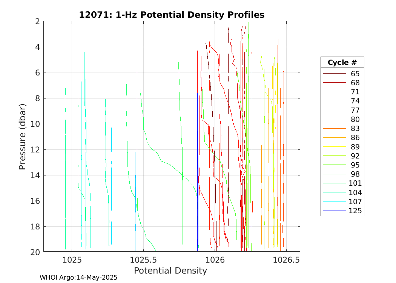The image size is (396, 283).
Task: Select legend label 107
Action: (x=355, y=201)
